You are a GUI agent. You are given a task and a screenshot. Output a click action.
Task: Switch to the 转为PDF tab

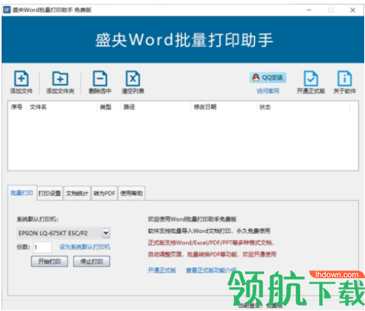click(104, 193)
